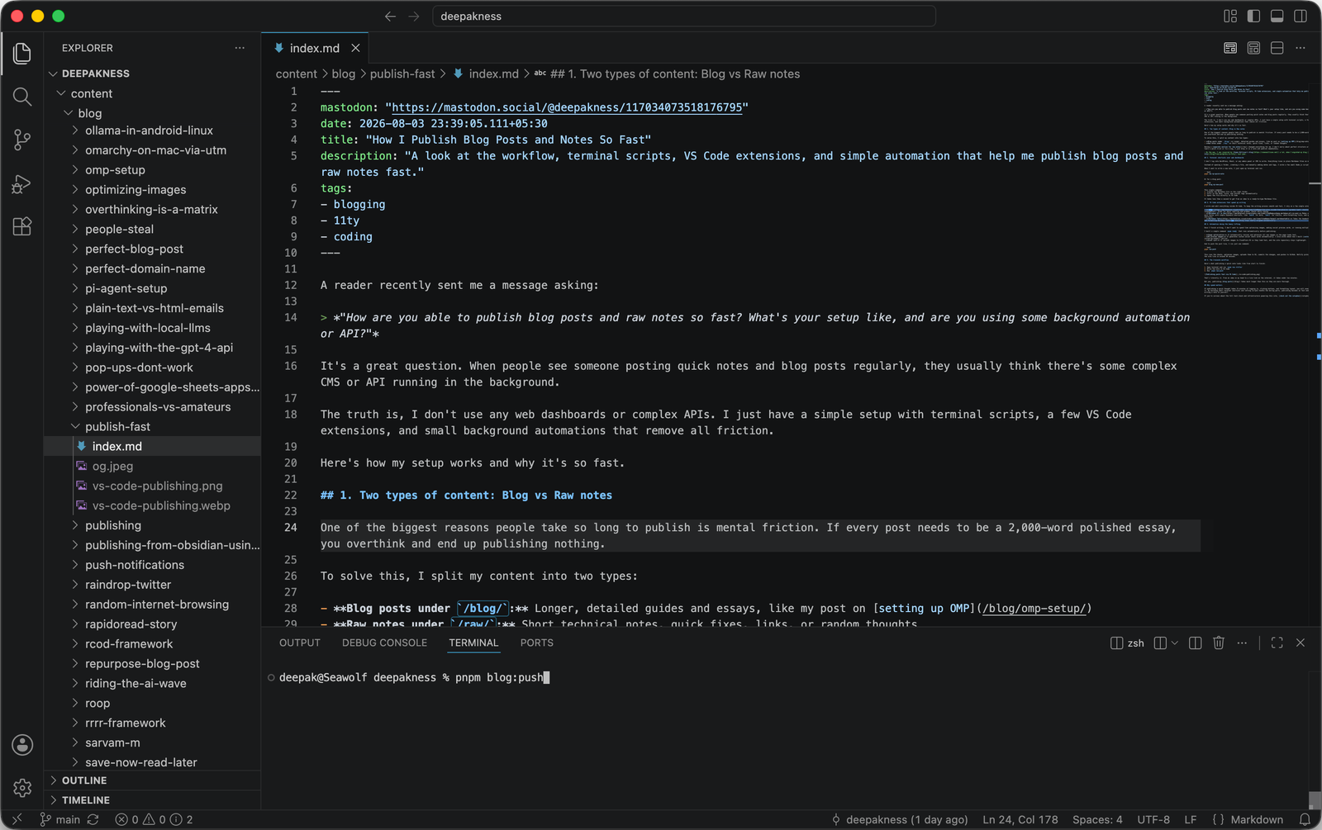This screenshot has width=1322, height=830.
Task: Open the Run and Debug view
Action: (x=22, y=183)
